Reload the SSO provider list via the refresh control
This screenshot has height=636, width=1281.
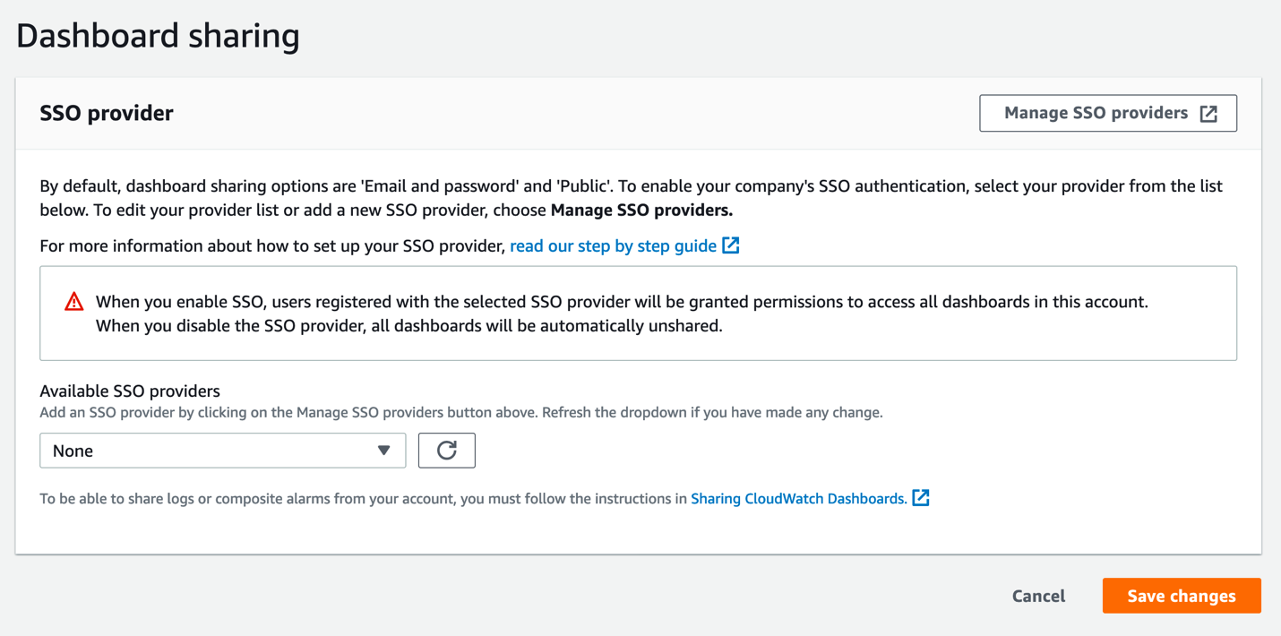pyautogui.click(x=446, y=450)
